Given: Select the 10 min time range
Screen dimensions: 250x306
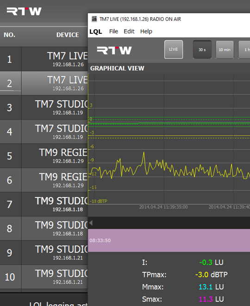Looking at the screenshot, I should point(225,50).
